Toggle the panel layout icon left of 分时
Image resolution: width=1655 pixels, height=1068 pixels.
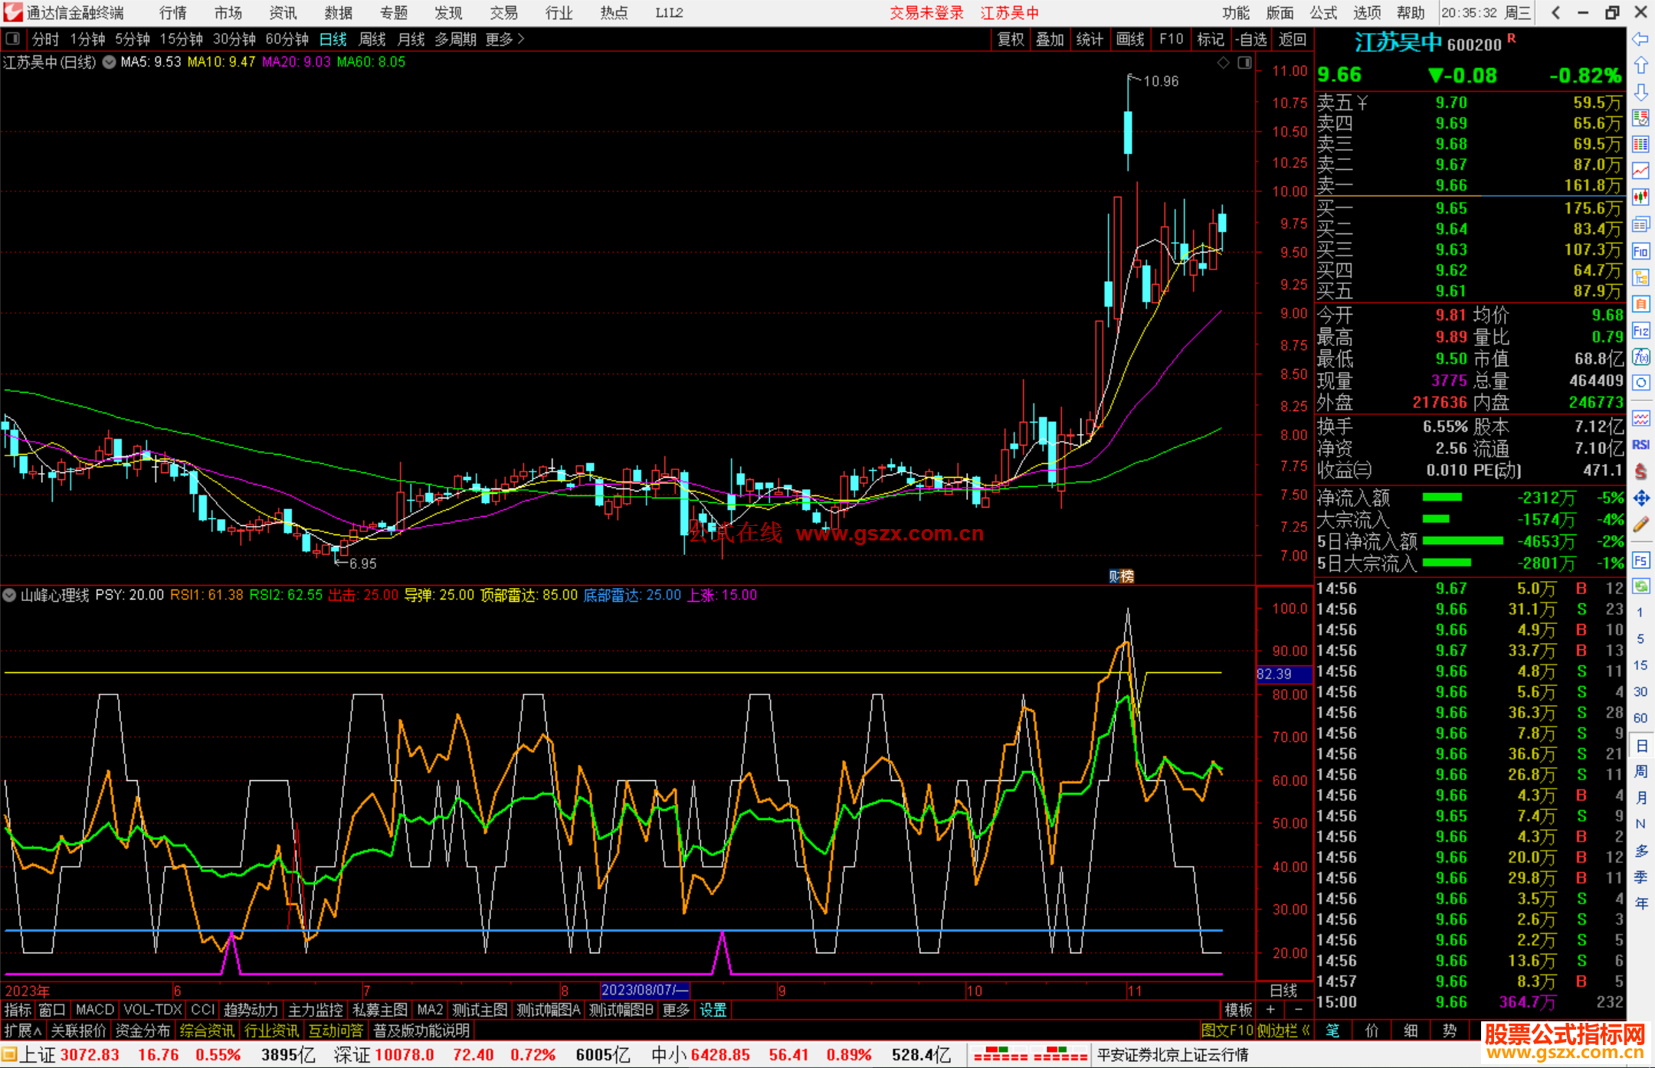tap(13, 38)
